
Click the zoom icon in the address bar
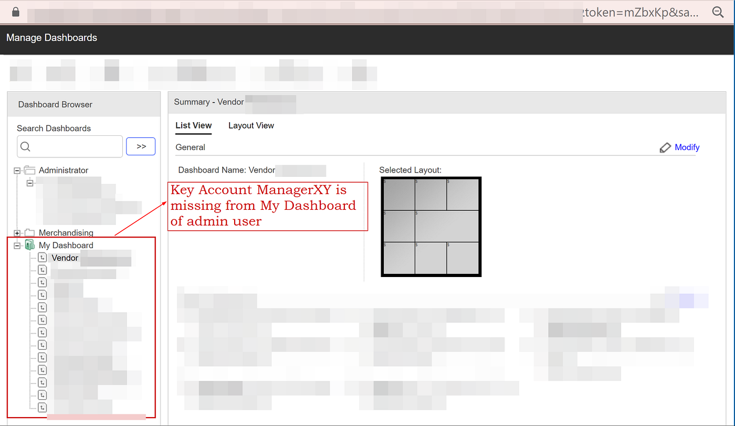tap(718, 12)
